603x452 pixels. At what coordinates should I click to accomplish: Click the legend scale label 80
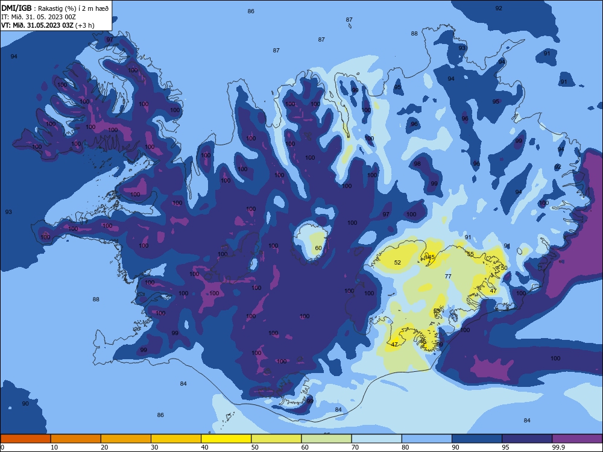(405, 447)
